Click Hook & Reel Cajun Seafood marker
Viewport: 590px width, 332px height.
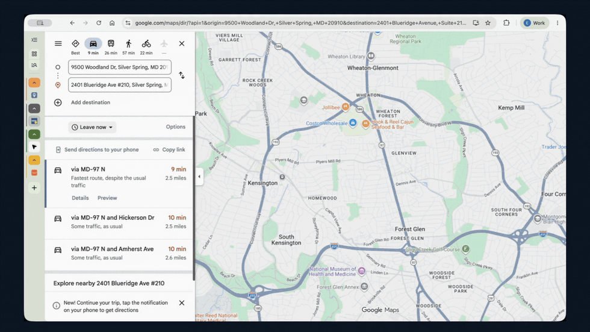point(365,124)
